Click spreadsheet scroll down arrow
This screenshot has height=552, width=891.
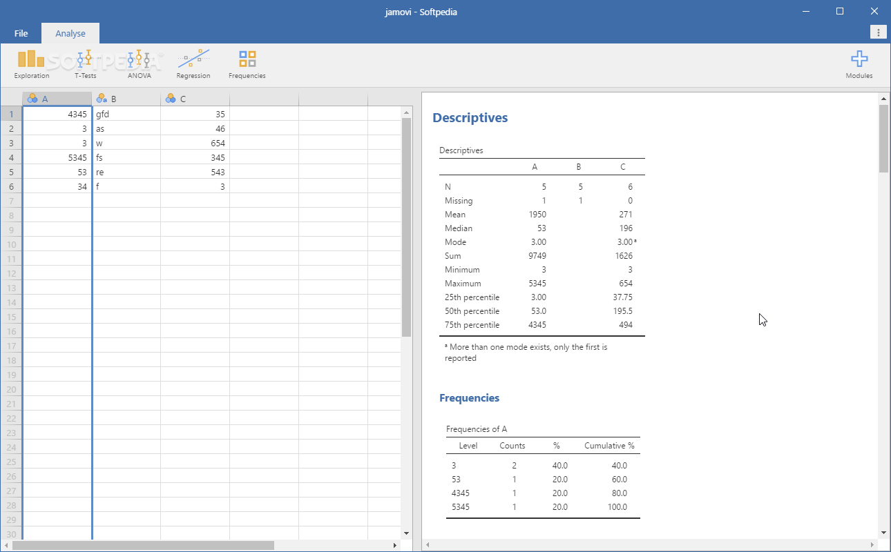(406, 533)
